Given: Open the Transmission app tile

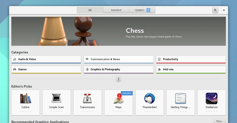Looking at the screenshot, I should tap(87, 98).
